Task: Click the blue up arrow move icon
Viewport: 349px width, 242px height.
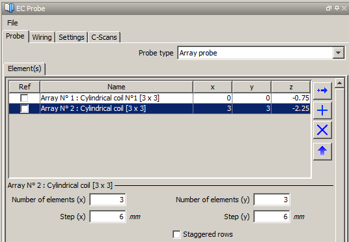Action: click(x=322, y=152)
